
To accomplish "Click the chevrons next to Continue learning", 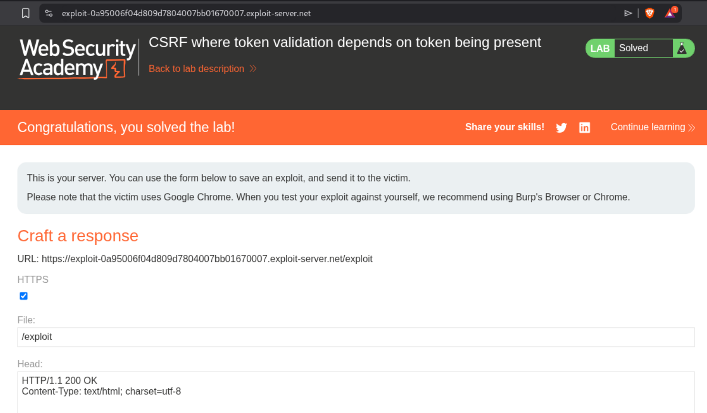I will point(691,127).
